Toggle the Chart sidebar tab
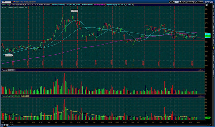This screenshot has width=215, height=127. tap(213, 48)
